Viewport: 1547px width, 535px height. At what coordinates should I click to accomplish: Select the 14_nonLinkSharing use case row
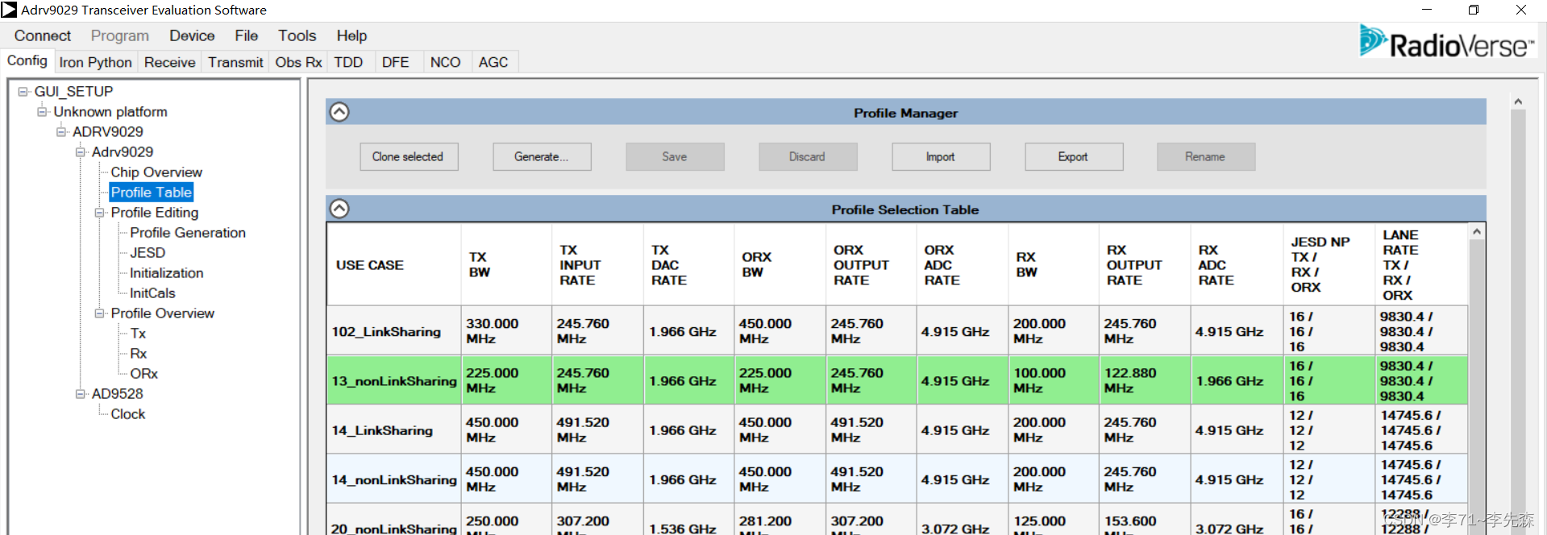[x=897, y=479]
